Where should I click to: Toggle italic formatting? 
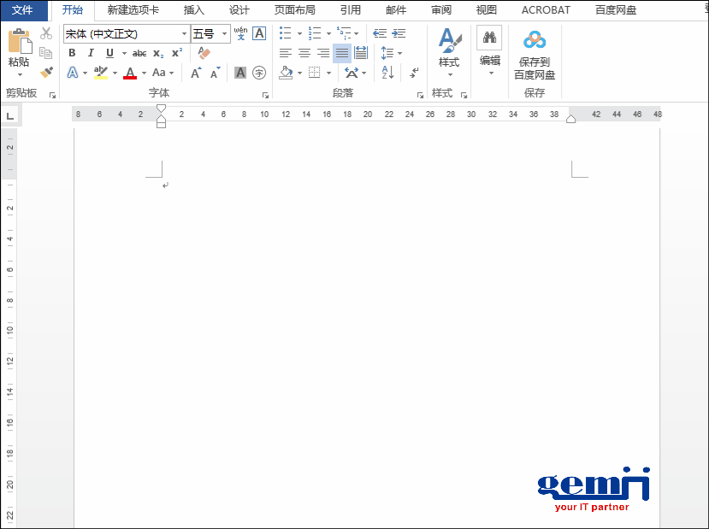click(90, 53)
